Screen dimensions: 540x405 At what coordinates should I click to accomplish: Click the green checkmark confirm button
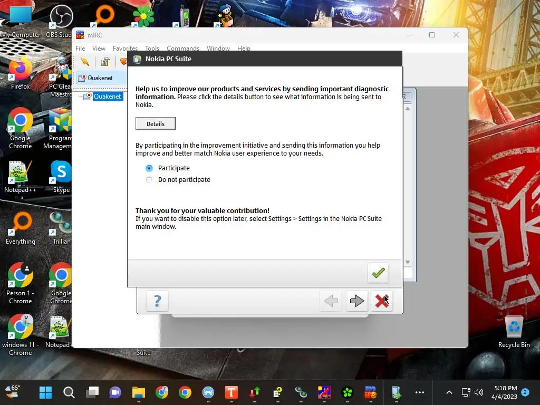(378, 273)
